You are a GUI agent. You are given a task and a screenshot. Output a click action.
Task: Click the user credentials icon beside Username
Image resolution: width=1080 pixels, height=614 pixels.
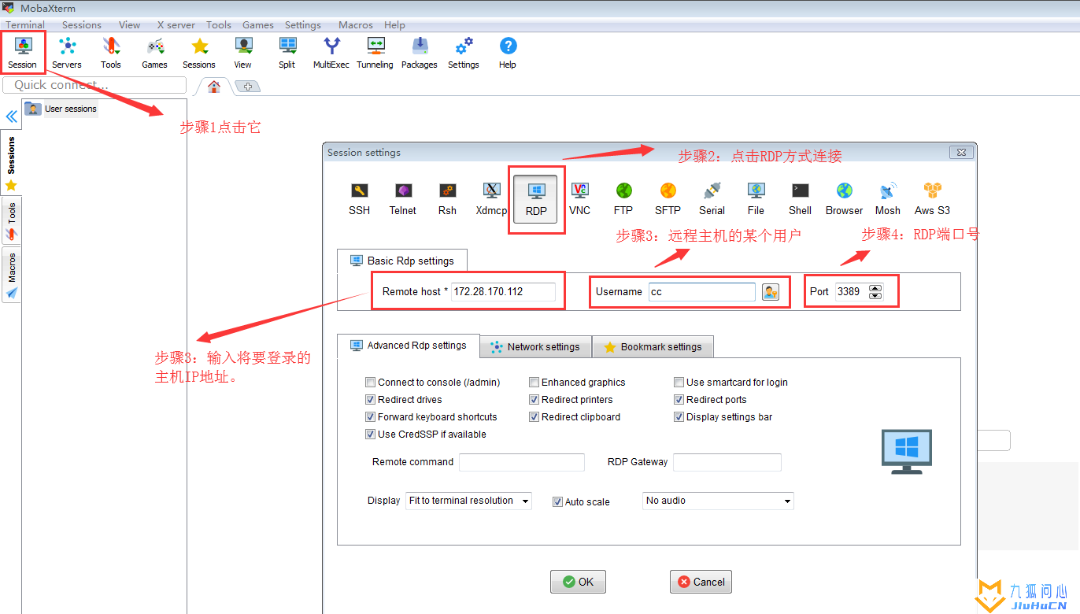(x=771, y=292)
